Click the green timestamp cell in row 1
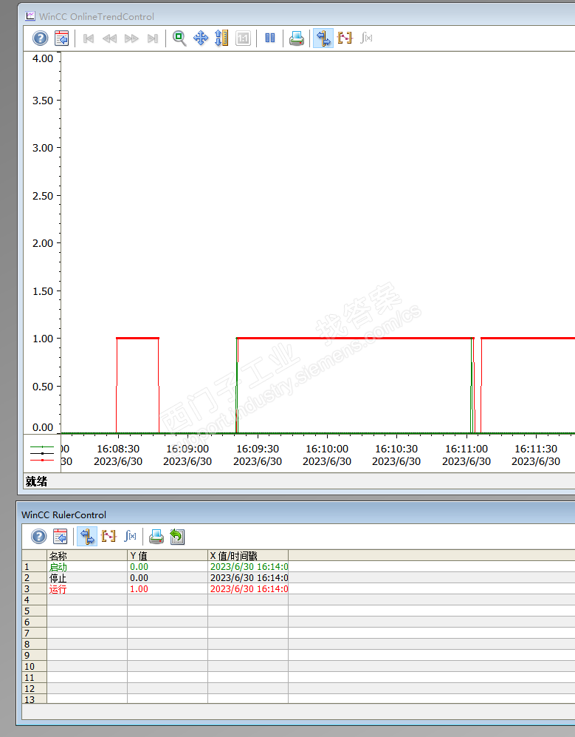Image resolution: width=575 pixels, height=737 pixels. point(248,566)
